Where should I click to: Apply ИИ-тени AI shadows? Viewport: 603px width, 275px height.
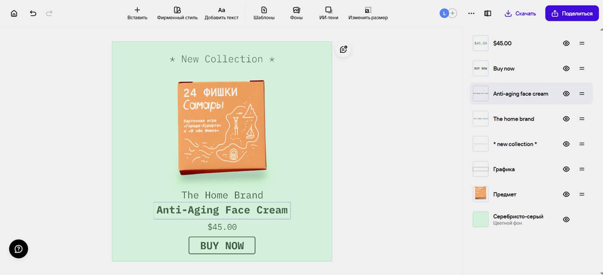[x=329, y=13]
